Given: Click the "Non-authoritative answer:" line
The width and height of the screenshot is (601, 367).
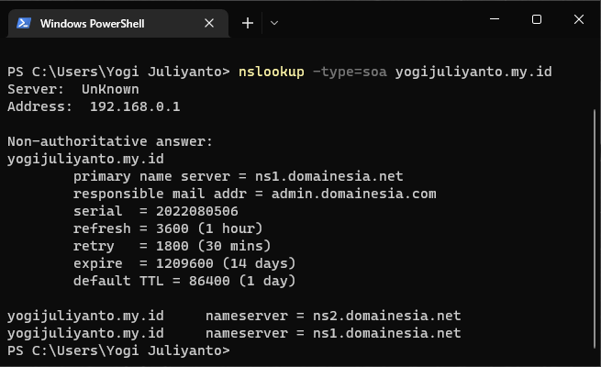Looking at the screenshot, I should tap(109, 141).
